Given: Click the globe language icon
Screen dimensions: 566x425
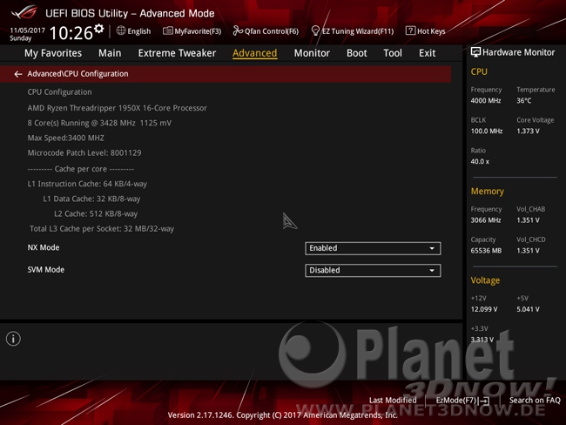Looking at the screenshot, I should pyautogui.click(x=121, y=30).
